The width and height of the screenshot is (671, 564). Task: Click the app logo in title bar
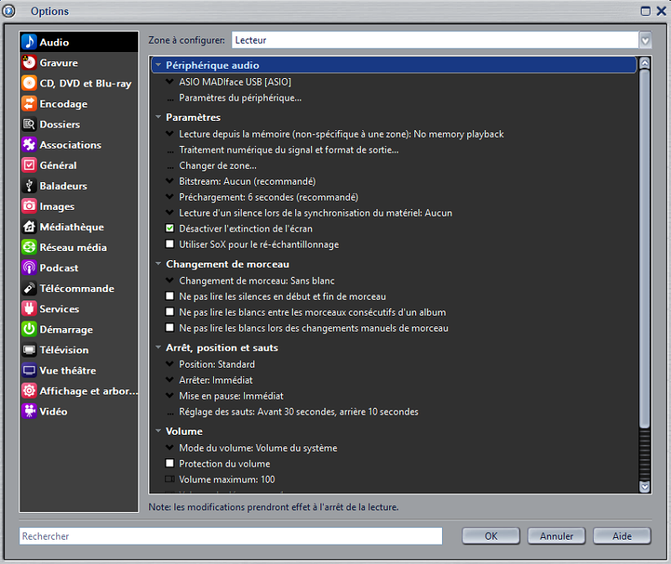click(x=8, y=11)
